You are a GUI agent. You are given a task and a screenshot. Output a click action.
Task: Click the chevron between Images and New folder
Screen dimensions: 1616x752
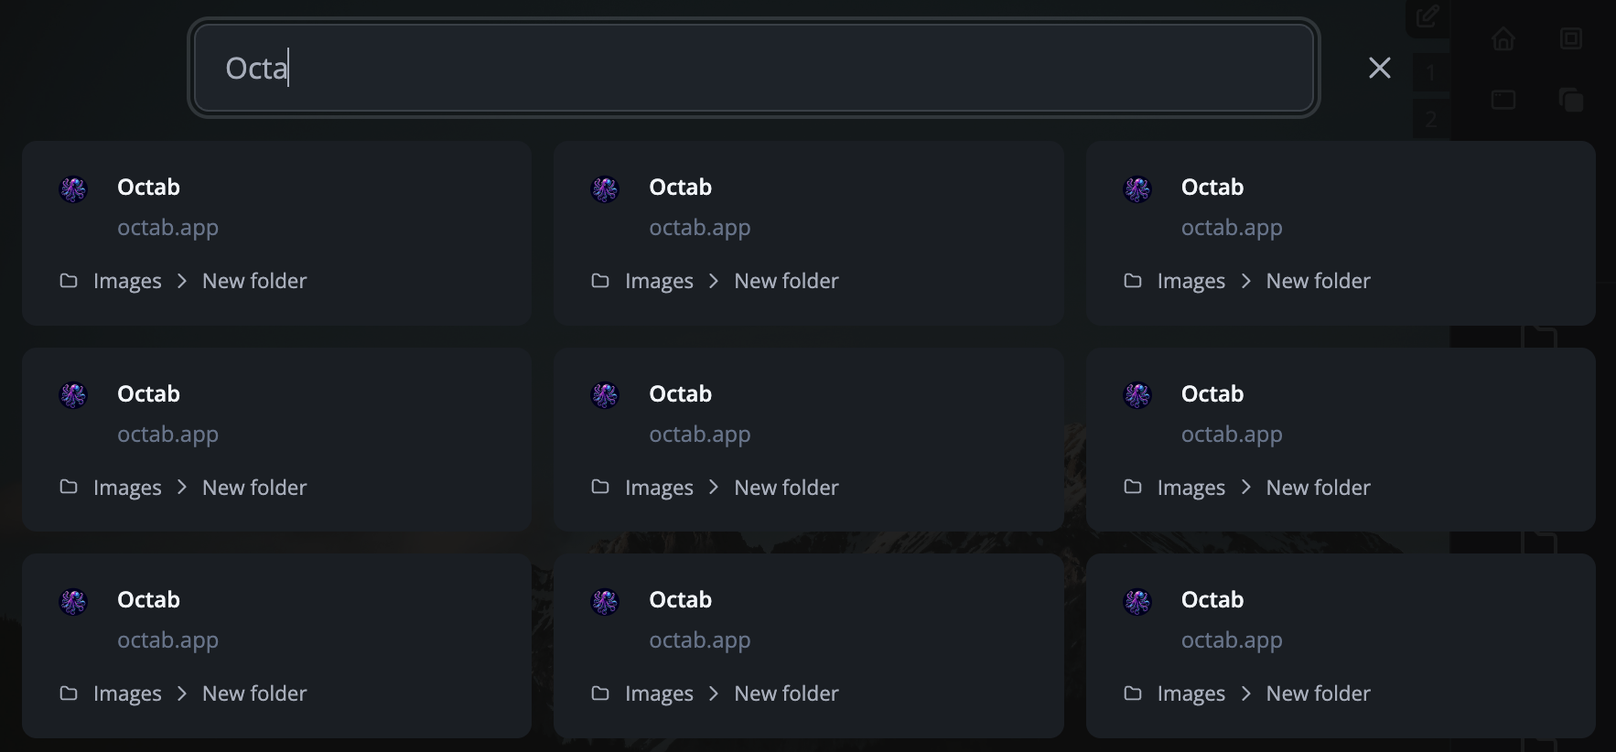click(181, 281)
